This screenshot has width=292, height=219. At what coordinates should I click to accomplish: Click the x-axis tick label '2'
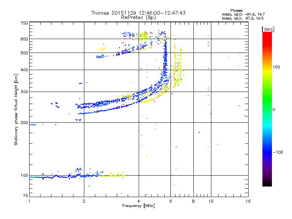click(84, 201)
